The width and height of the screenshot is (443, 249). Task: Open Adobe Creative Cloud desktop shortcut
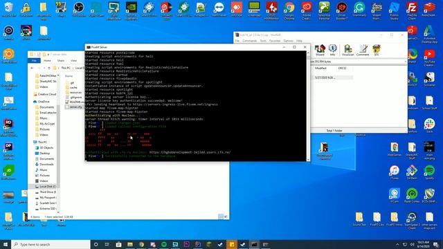click(307, 10)
